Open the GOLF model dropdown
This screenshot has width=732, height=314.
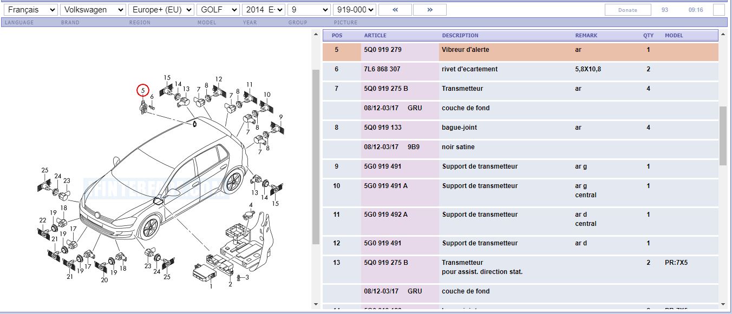[218, 10]
